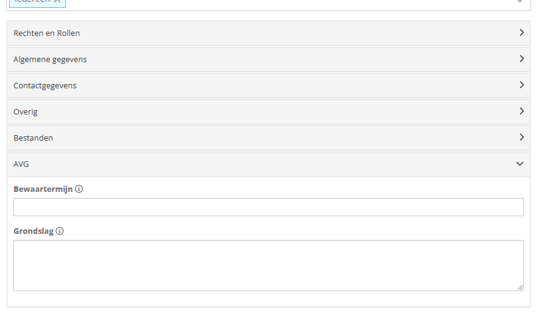Remove the Iedereen tag with its X
Screen dimensions: 539x313
tap(57, 1)
